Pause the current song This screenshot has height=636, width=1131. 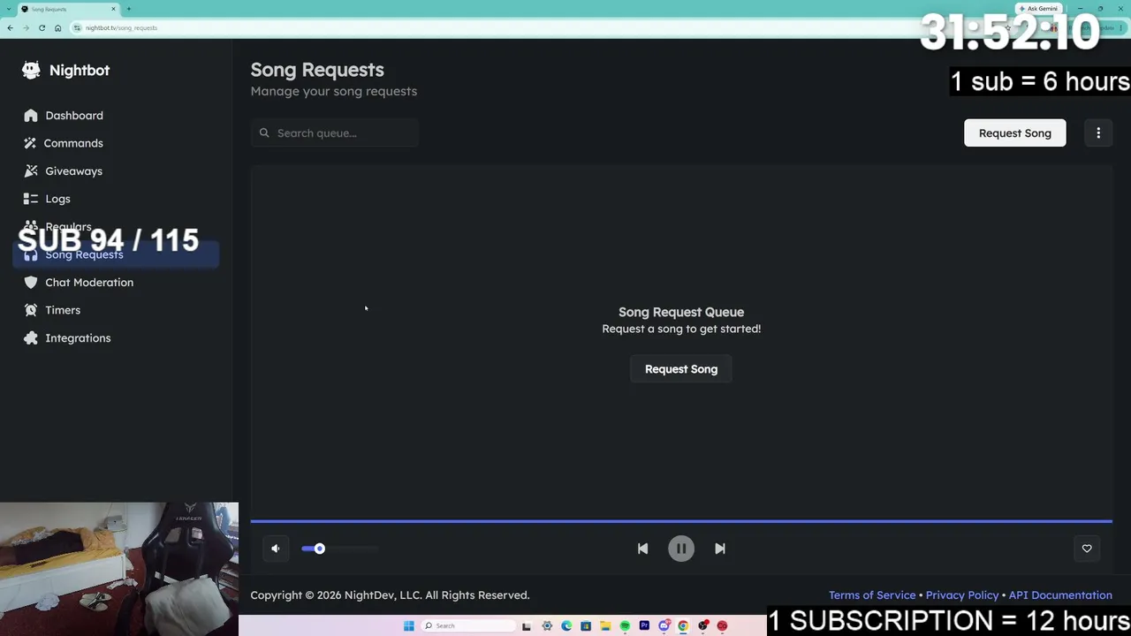681,549
